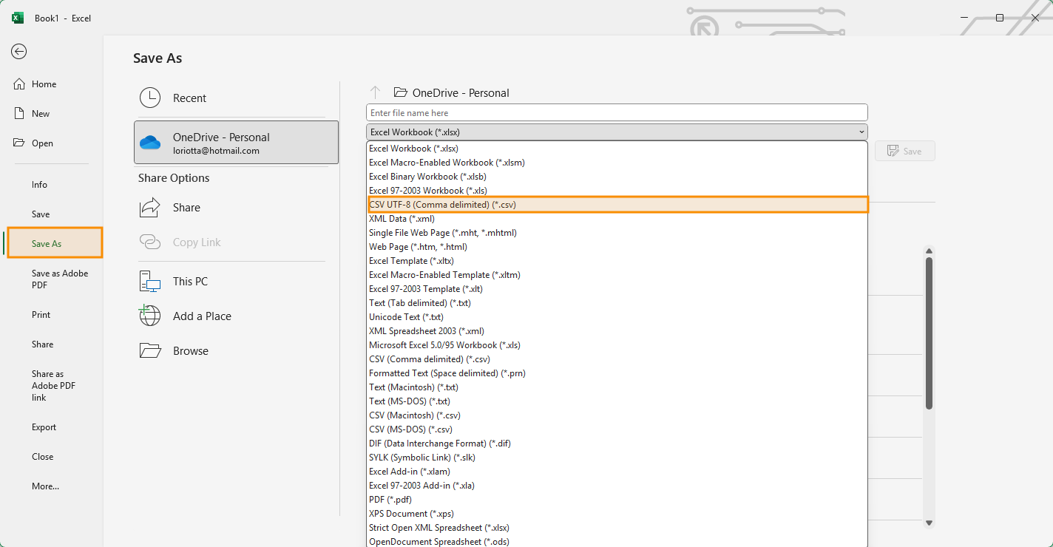This screenshot has width=1053, height=547.
Task: Select CSV (Comma delimited) (*.csv)
Action: pyautogui.click(x=617, y=359)
